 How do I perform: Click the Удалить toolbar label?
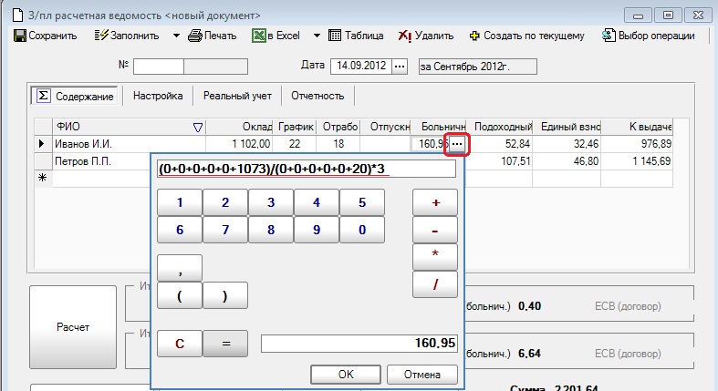point(434,36)
